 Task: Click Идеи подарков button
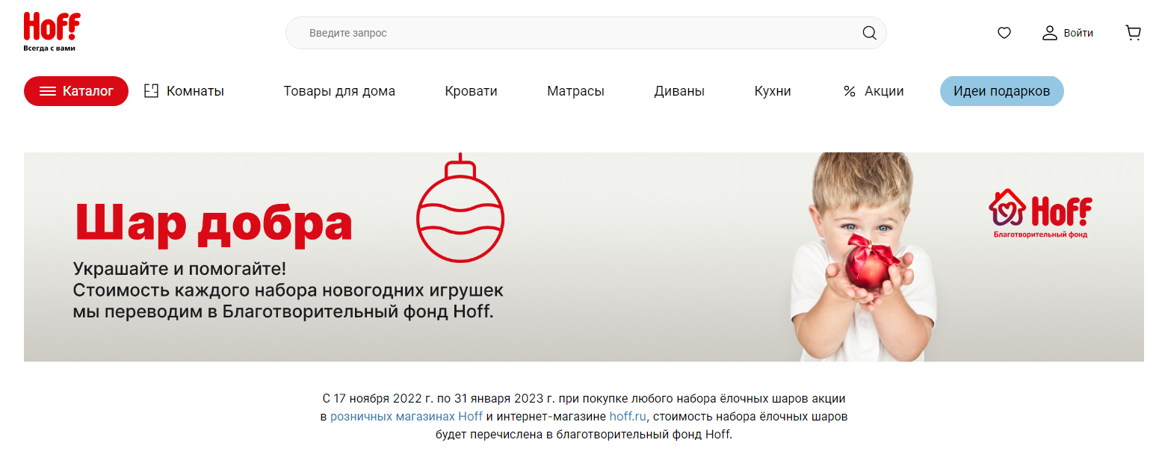pyautogui.click(x=1001, y=91)
